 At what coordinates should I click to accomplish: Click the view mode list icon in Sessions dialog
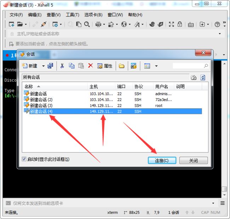click(x=147, y=66)
